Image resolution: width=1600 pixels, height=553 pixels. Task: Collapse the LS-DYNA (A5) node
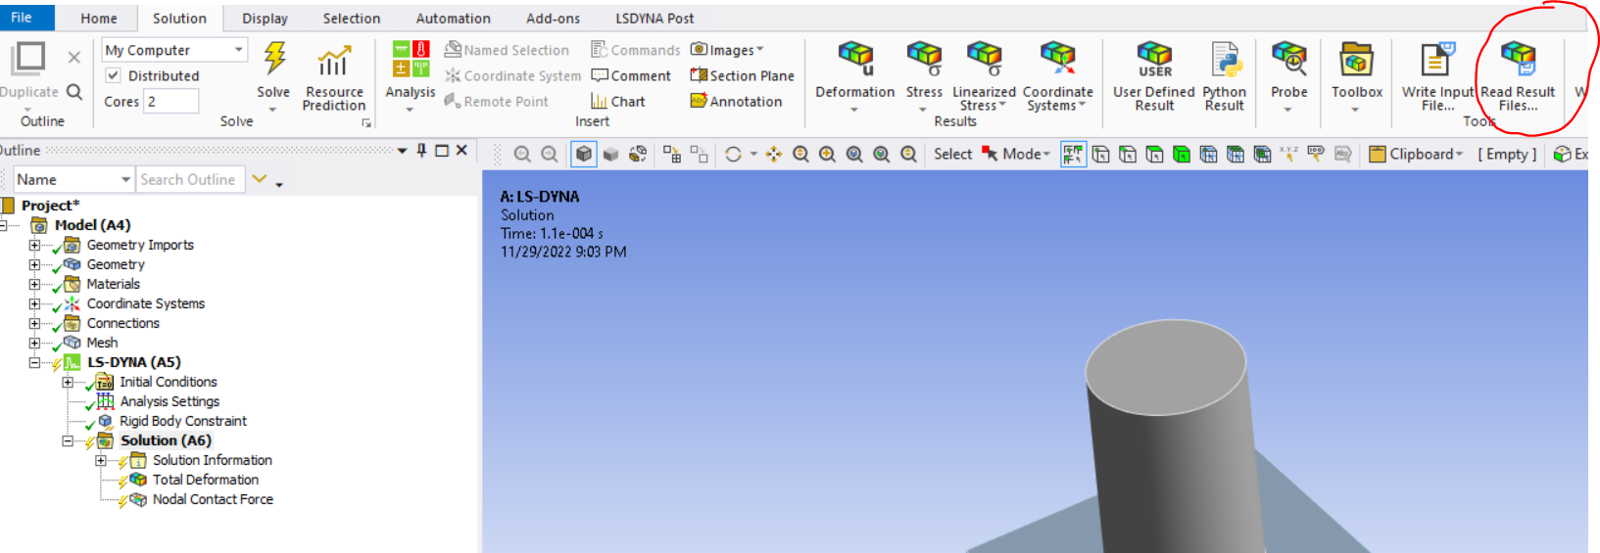click(x=34, y=362)
